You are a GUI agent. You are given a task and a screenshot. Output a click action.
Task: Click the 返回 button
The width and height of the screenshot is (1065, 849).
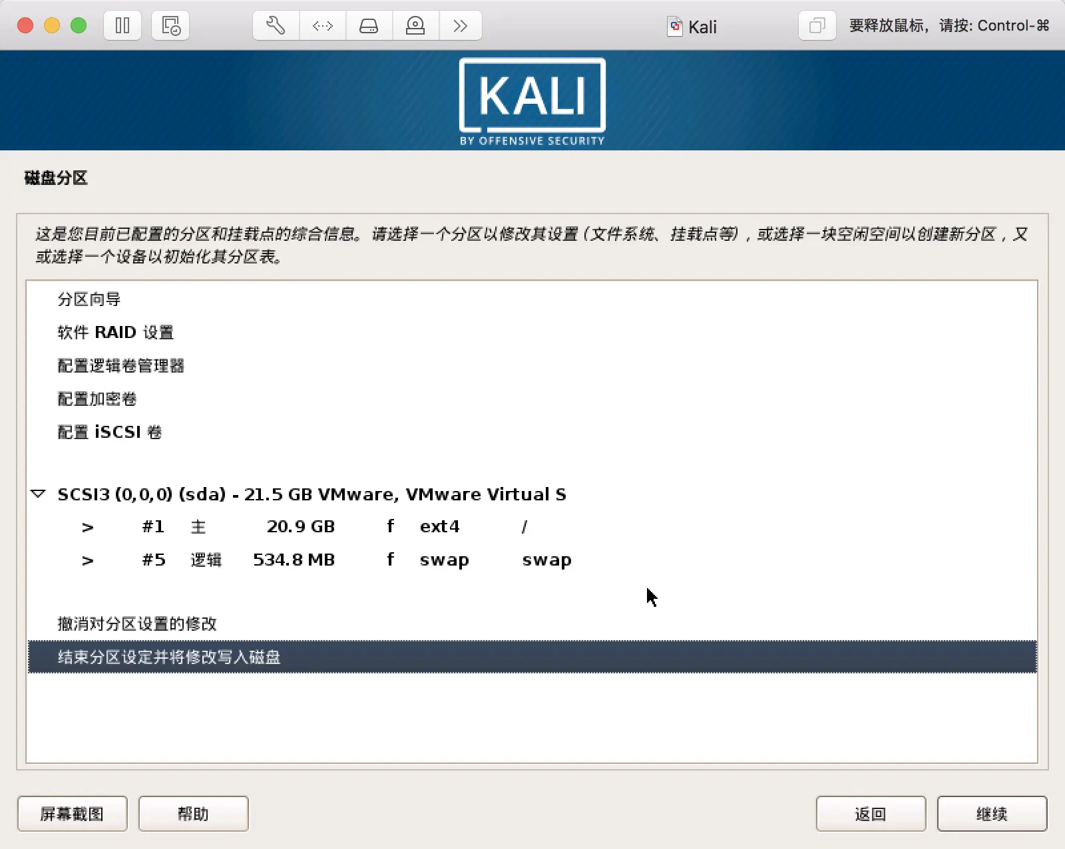point(871,814)
